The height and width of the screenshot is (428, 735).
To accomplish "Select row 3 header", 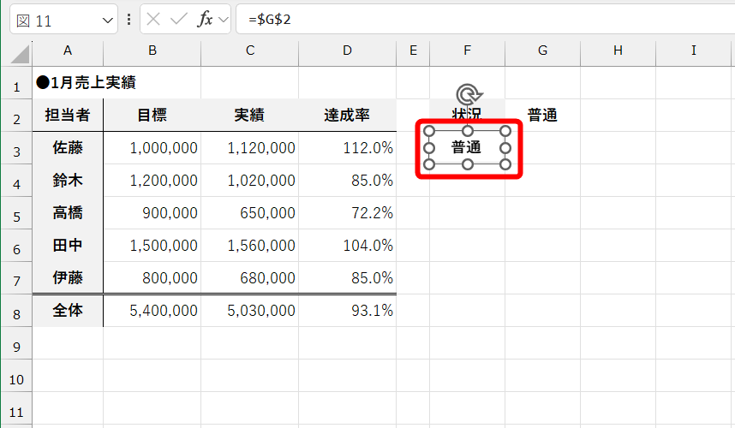I will coord(16,148).
